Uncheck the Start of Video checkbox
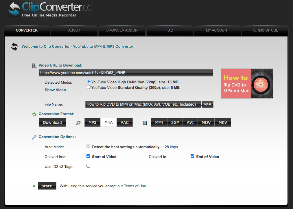The height and width of the screenshot is (209, 293). coord(88,156)
